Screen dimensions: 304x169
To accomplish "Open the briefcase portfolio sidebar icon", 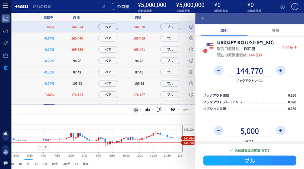I will [x=6, y=56].
